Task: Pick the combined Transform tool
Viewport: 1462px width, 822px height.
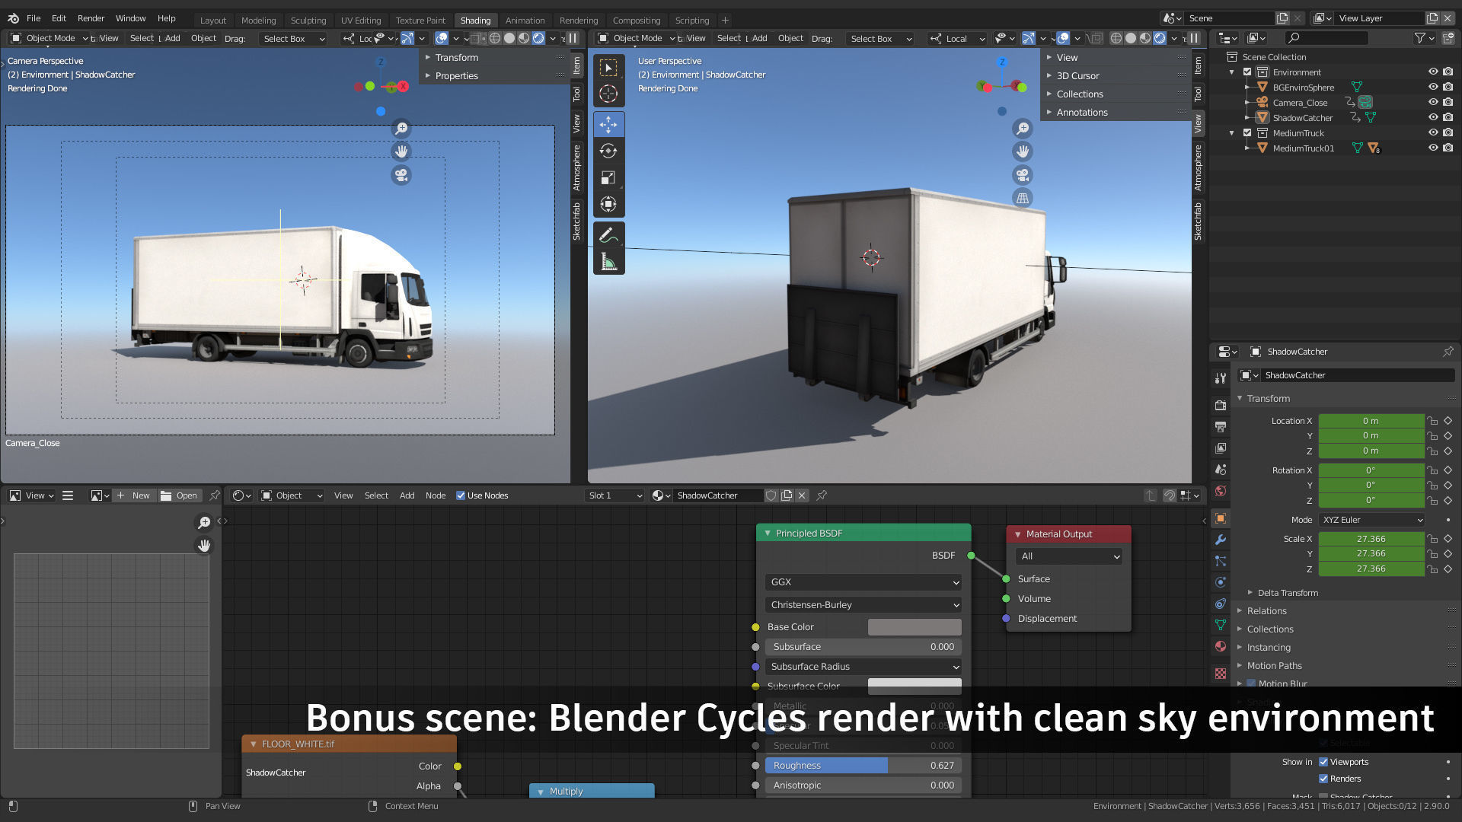Action: 608,204
